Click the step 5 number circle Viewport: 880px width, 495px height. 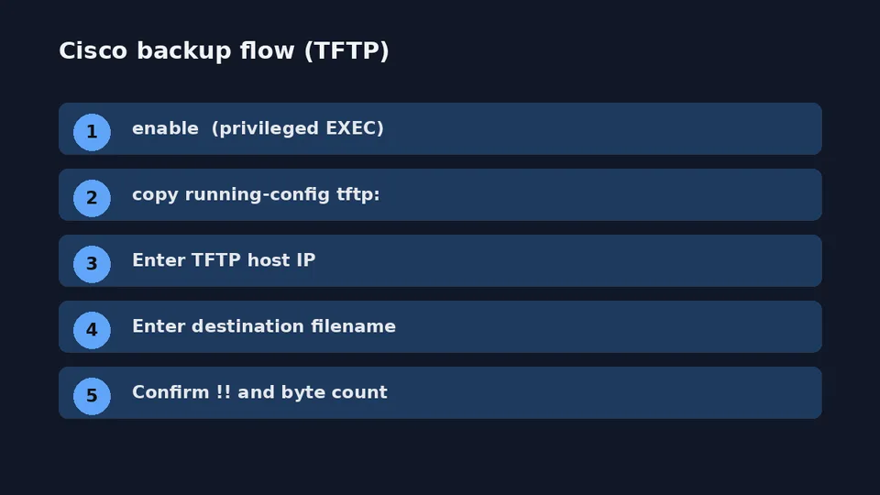[92, 396]
